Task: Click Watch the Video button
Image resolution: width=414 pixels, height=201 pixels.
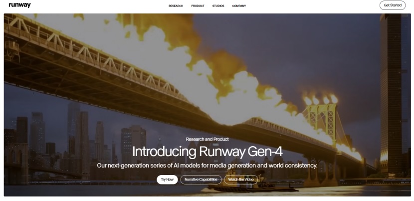Action: 241,180
